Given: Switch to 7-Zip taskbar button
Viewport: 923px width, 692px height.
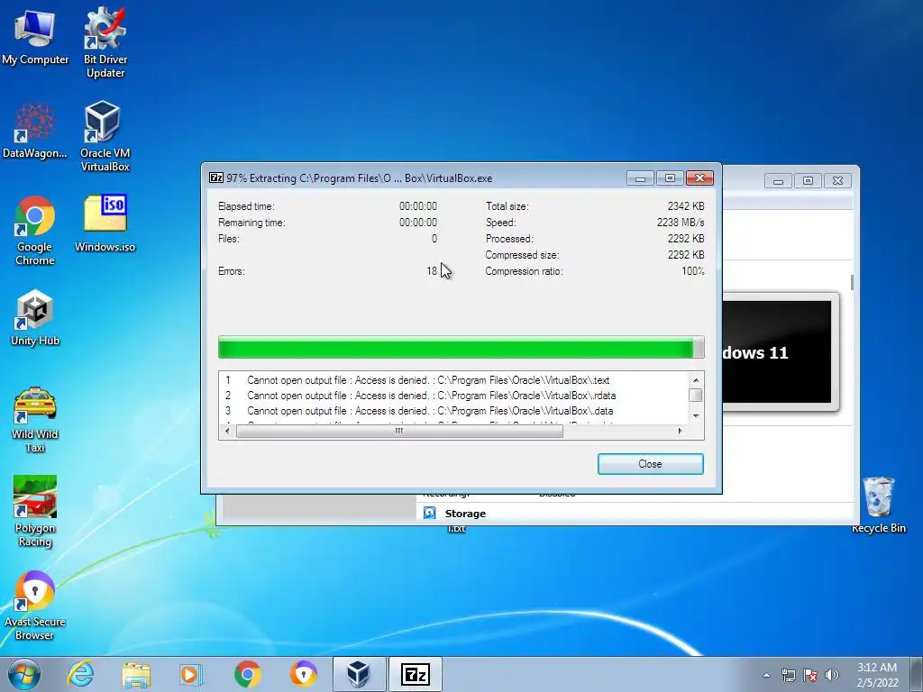Looking at the screenshot, I should (415, 674).
